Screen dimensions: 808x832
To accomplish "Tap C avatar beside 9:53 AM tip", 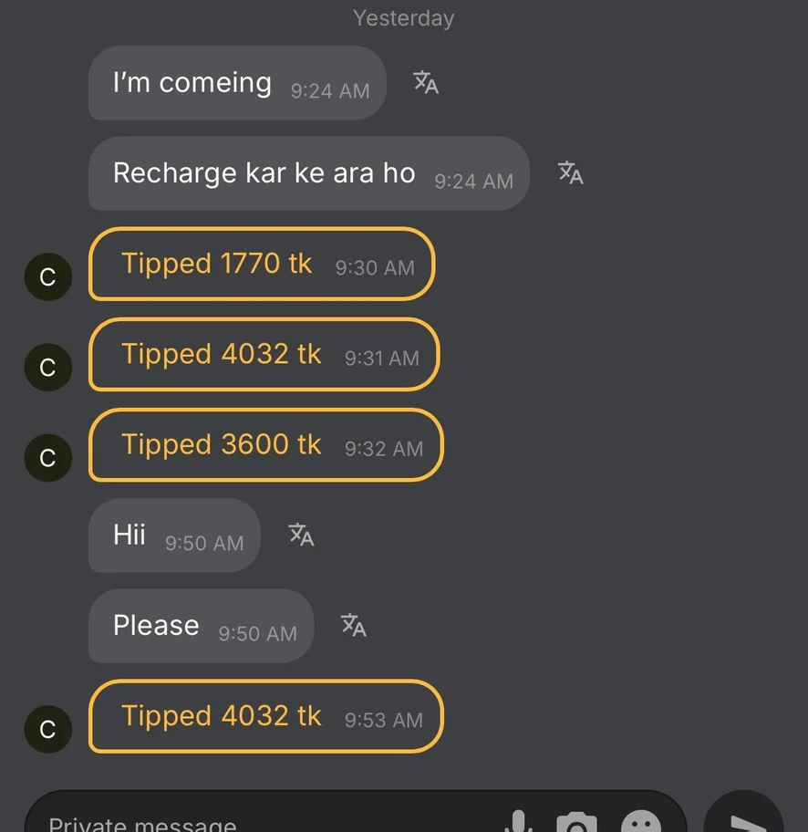I will 48,729.
